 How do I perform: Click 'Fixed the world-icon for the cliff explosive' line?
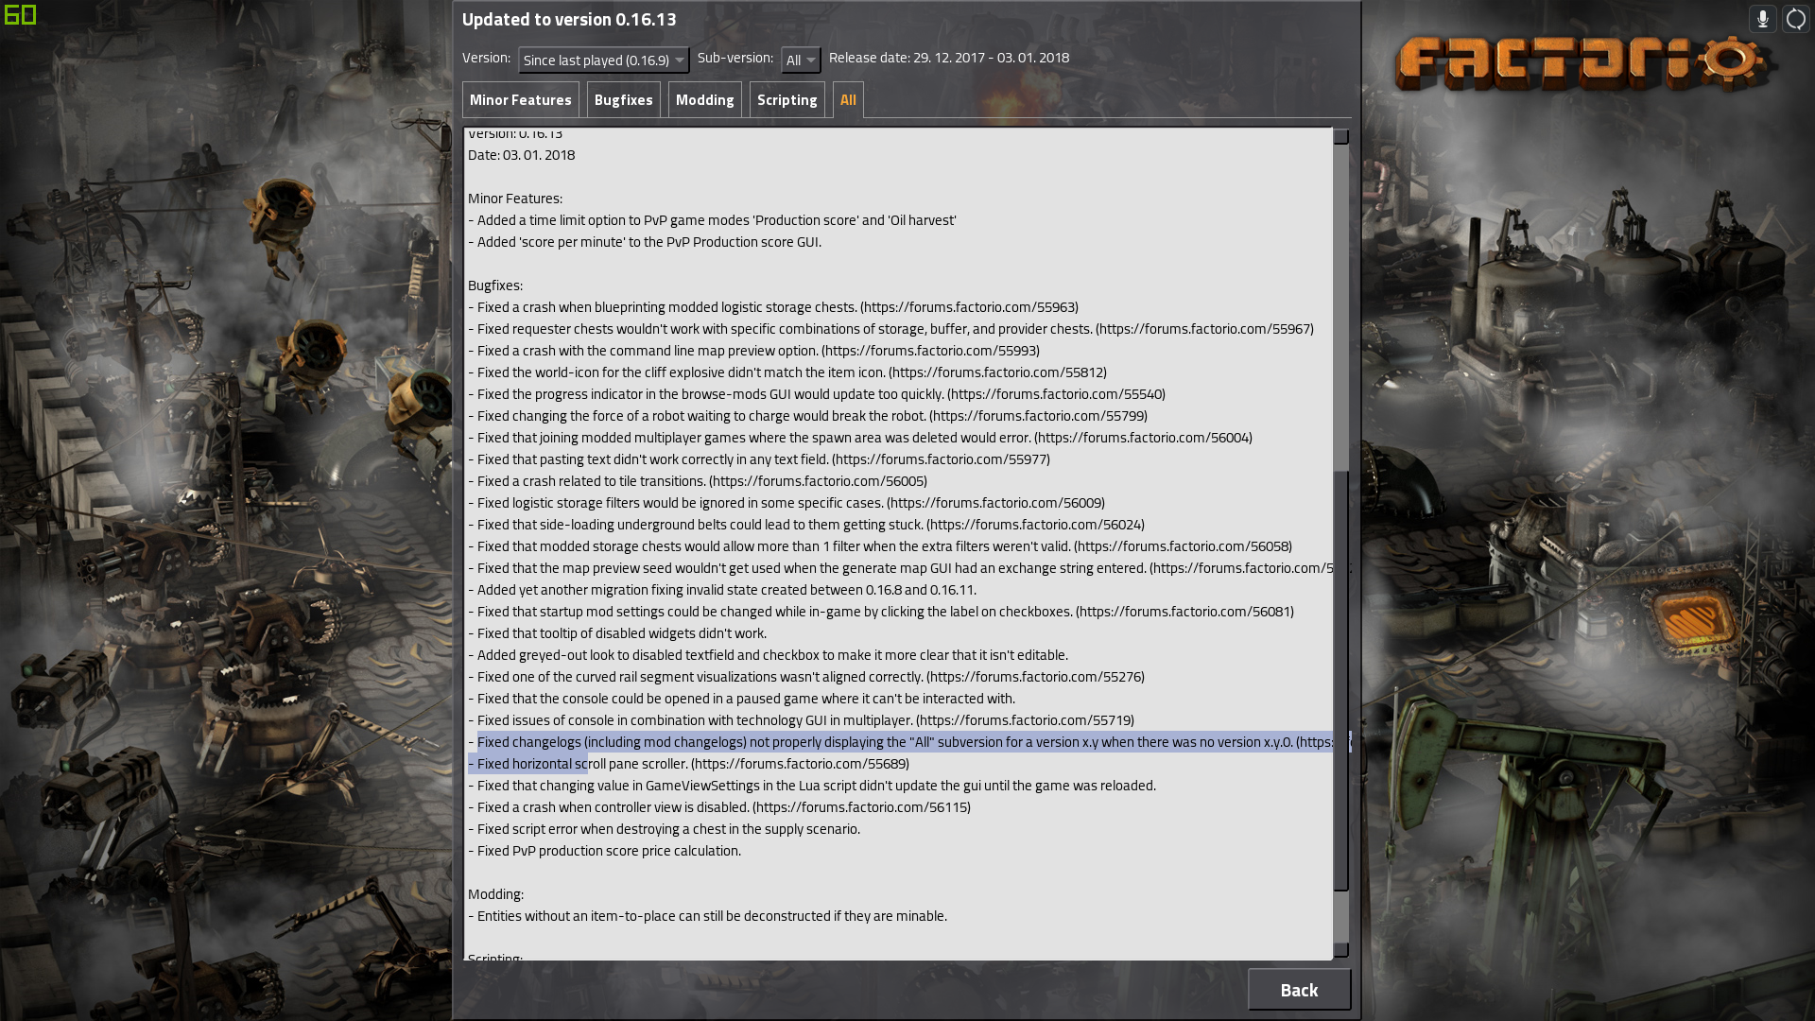tap(786, 372)
